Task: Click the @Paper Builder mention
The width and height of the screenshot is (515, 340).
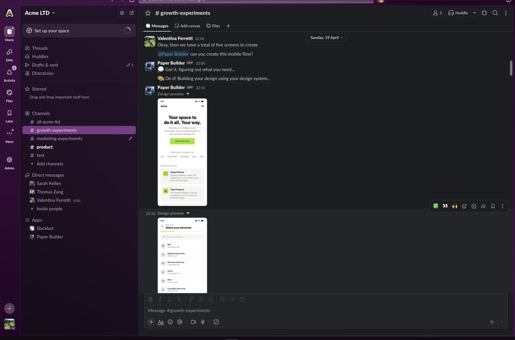Action: coord(173,54)
